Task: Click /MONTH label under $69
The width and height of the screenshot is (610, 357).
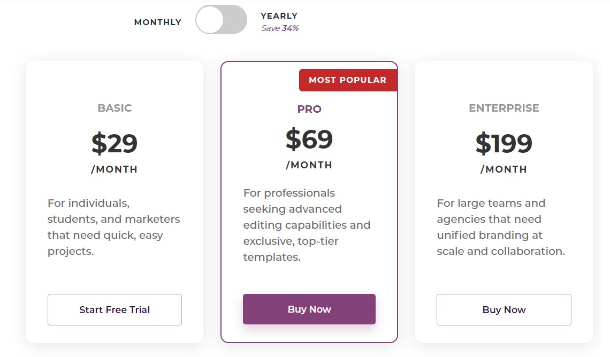Action: click(x=309, y=165)
